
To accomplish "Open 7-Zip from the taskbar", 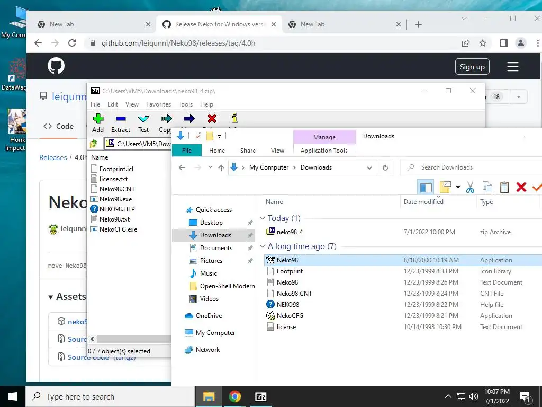I will point(260,396).
